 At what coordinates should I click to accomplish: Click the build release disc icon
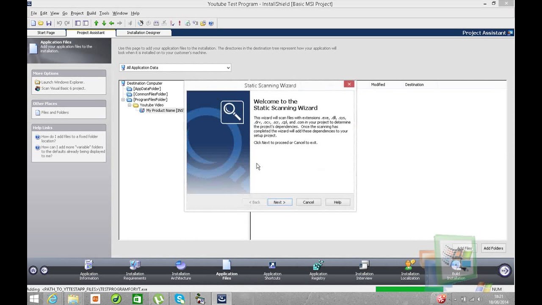[141, 23]
